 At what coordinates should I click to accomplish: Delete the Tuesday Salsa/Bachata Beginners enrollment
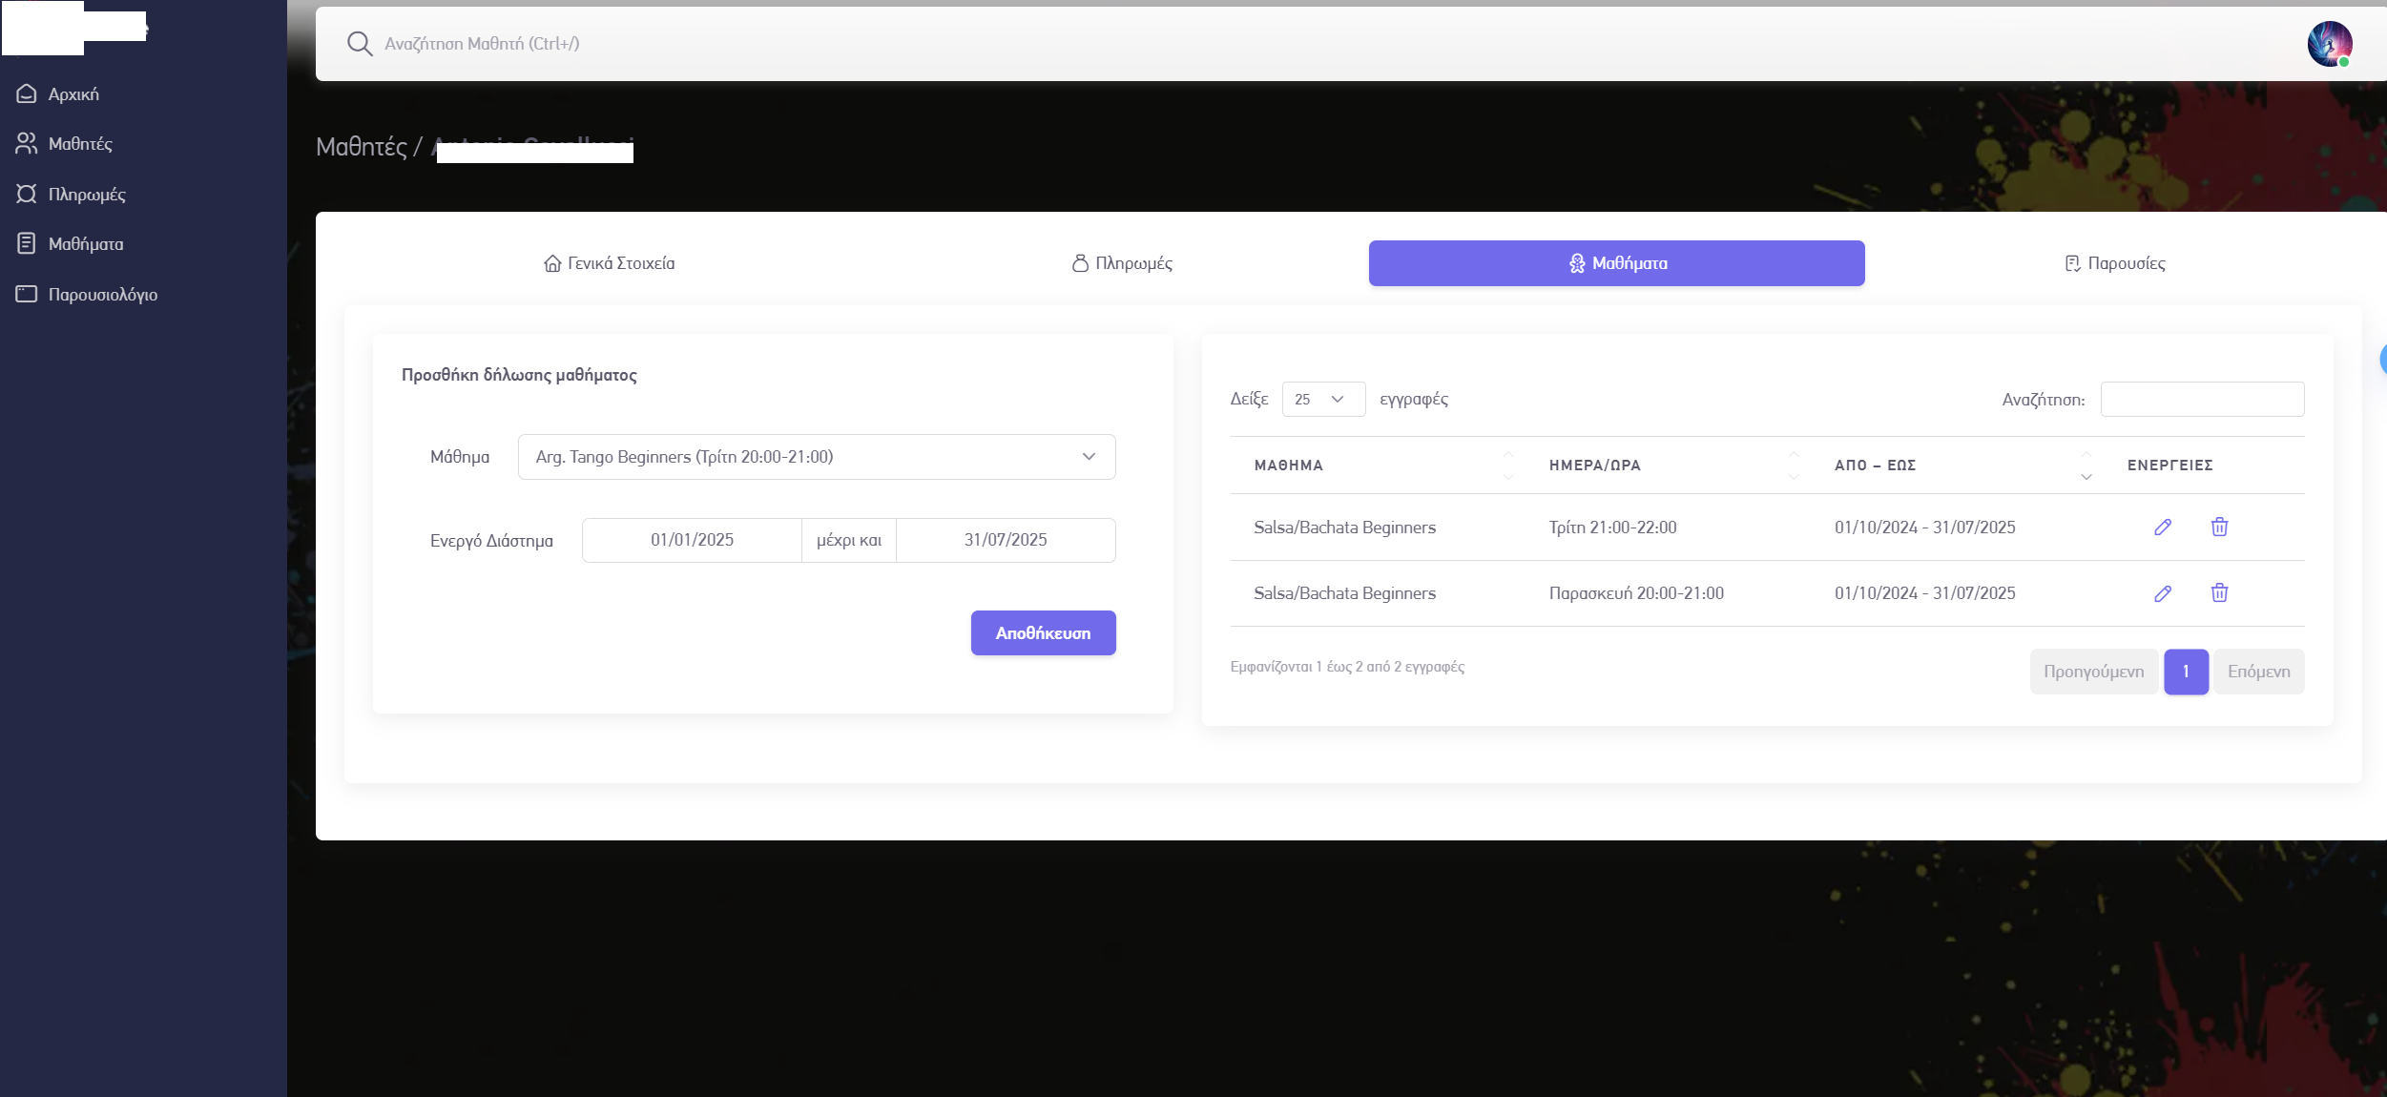(2219, 528)
